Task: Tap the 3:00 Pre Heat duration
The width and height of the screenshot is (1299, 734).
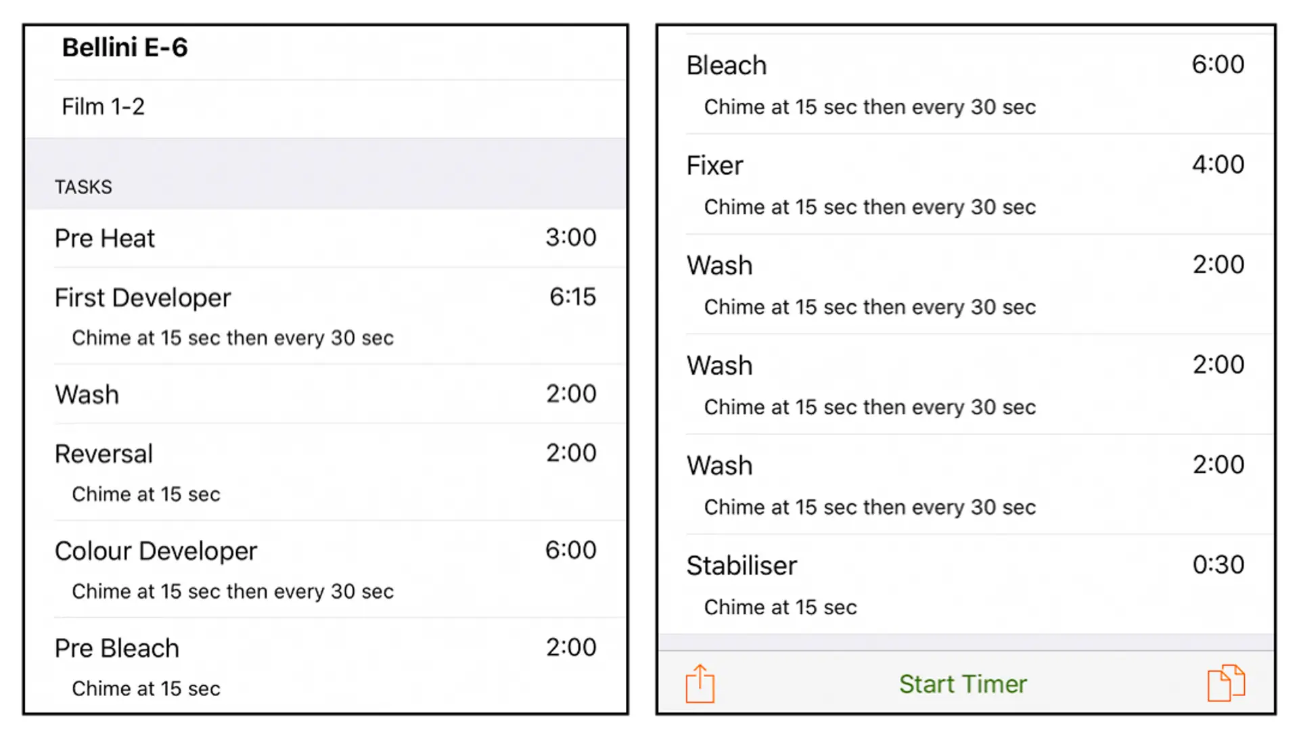Action: [x=571, y=237]
